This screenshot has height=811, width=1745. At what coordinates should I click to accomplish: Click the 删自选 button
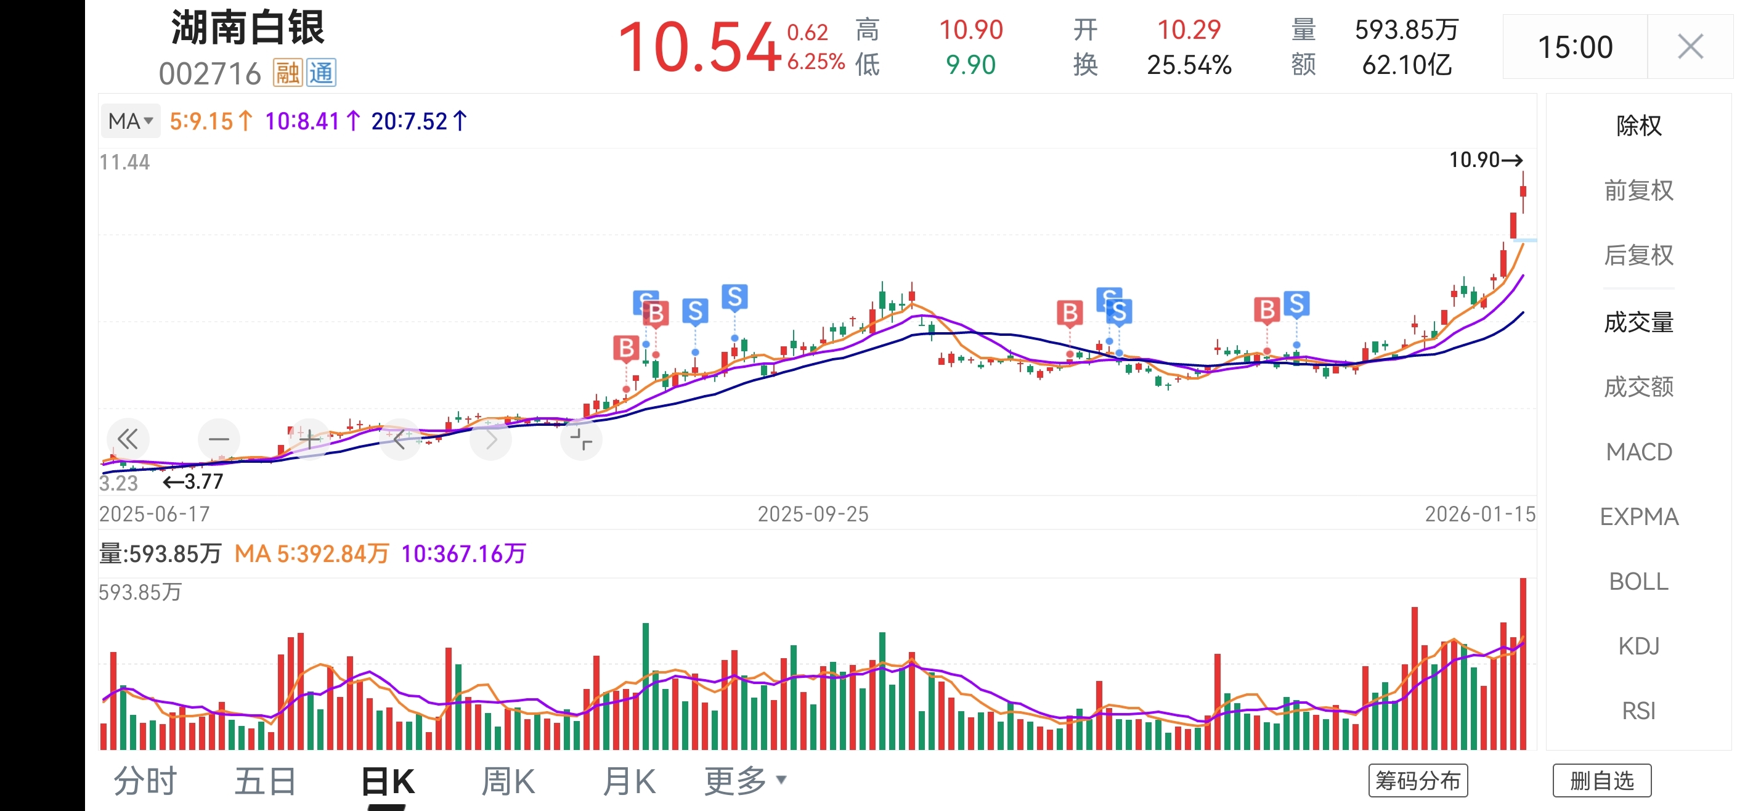(1601, 781)
